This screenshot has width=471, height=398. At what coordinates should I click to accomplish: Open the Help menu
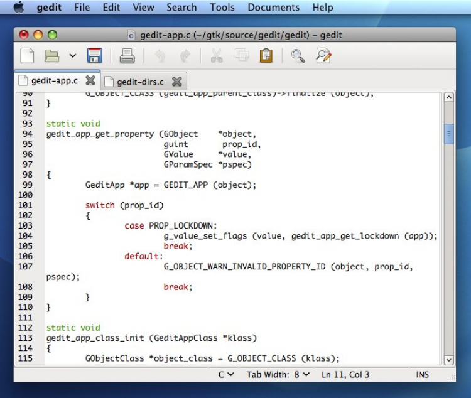tap(323, 7)
